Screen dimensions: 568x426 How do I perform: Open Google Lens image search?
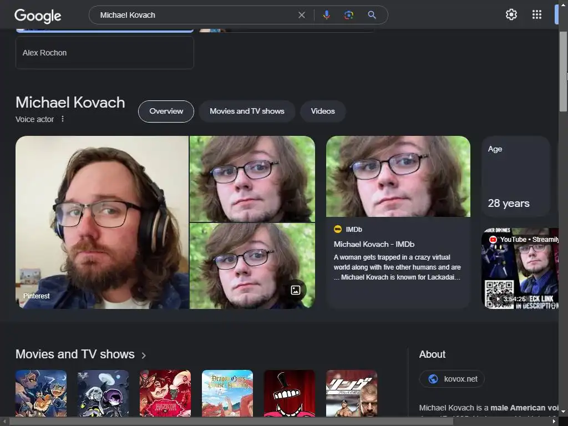click(348, 15)
